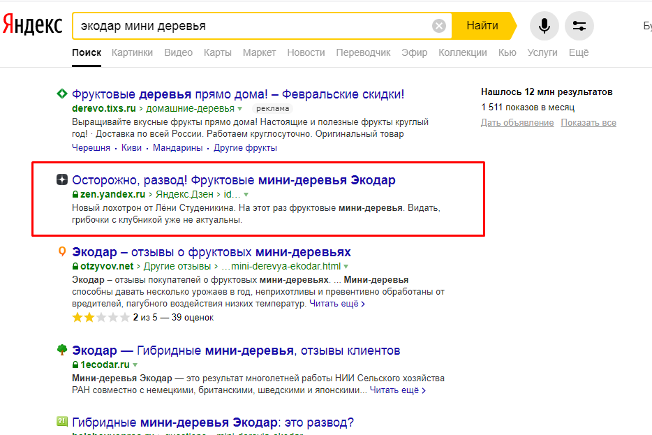Image resolution: width=652 pixels, height=435 pixels.
Task: Expand the Ещё menu
Action: point(579,53)
